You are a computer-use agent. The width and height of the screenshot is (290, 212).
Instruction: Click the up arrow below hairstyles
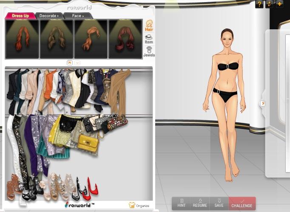69,62
